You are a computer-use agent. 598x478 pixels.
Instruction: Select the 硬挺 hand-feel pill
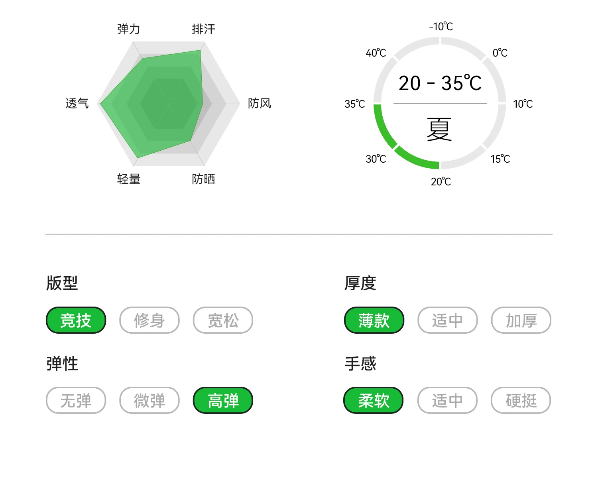521,400
